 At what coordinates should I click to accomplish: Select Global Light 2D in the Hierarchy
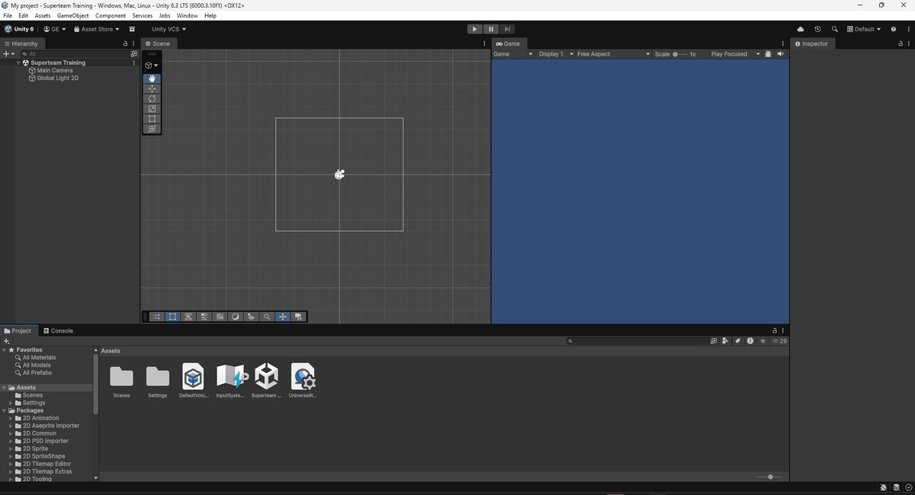(x=58, y=78)
